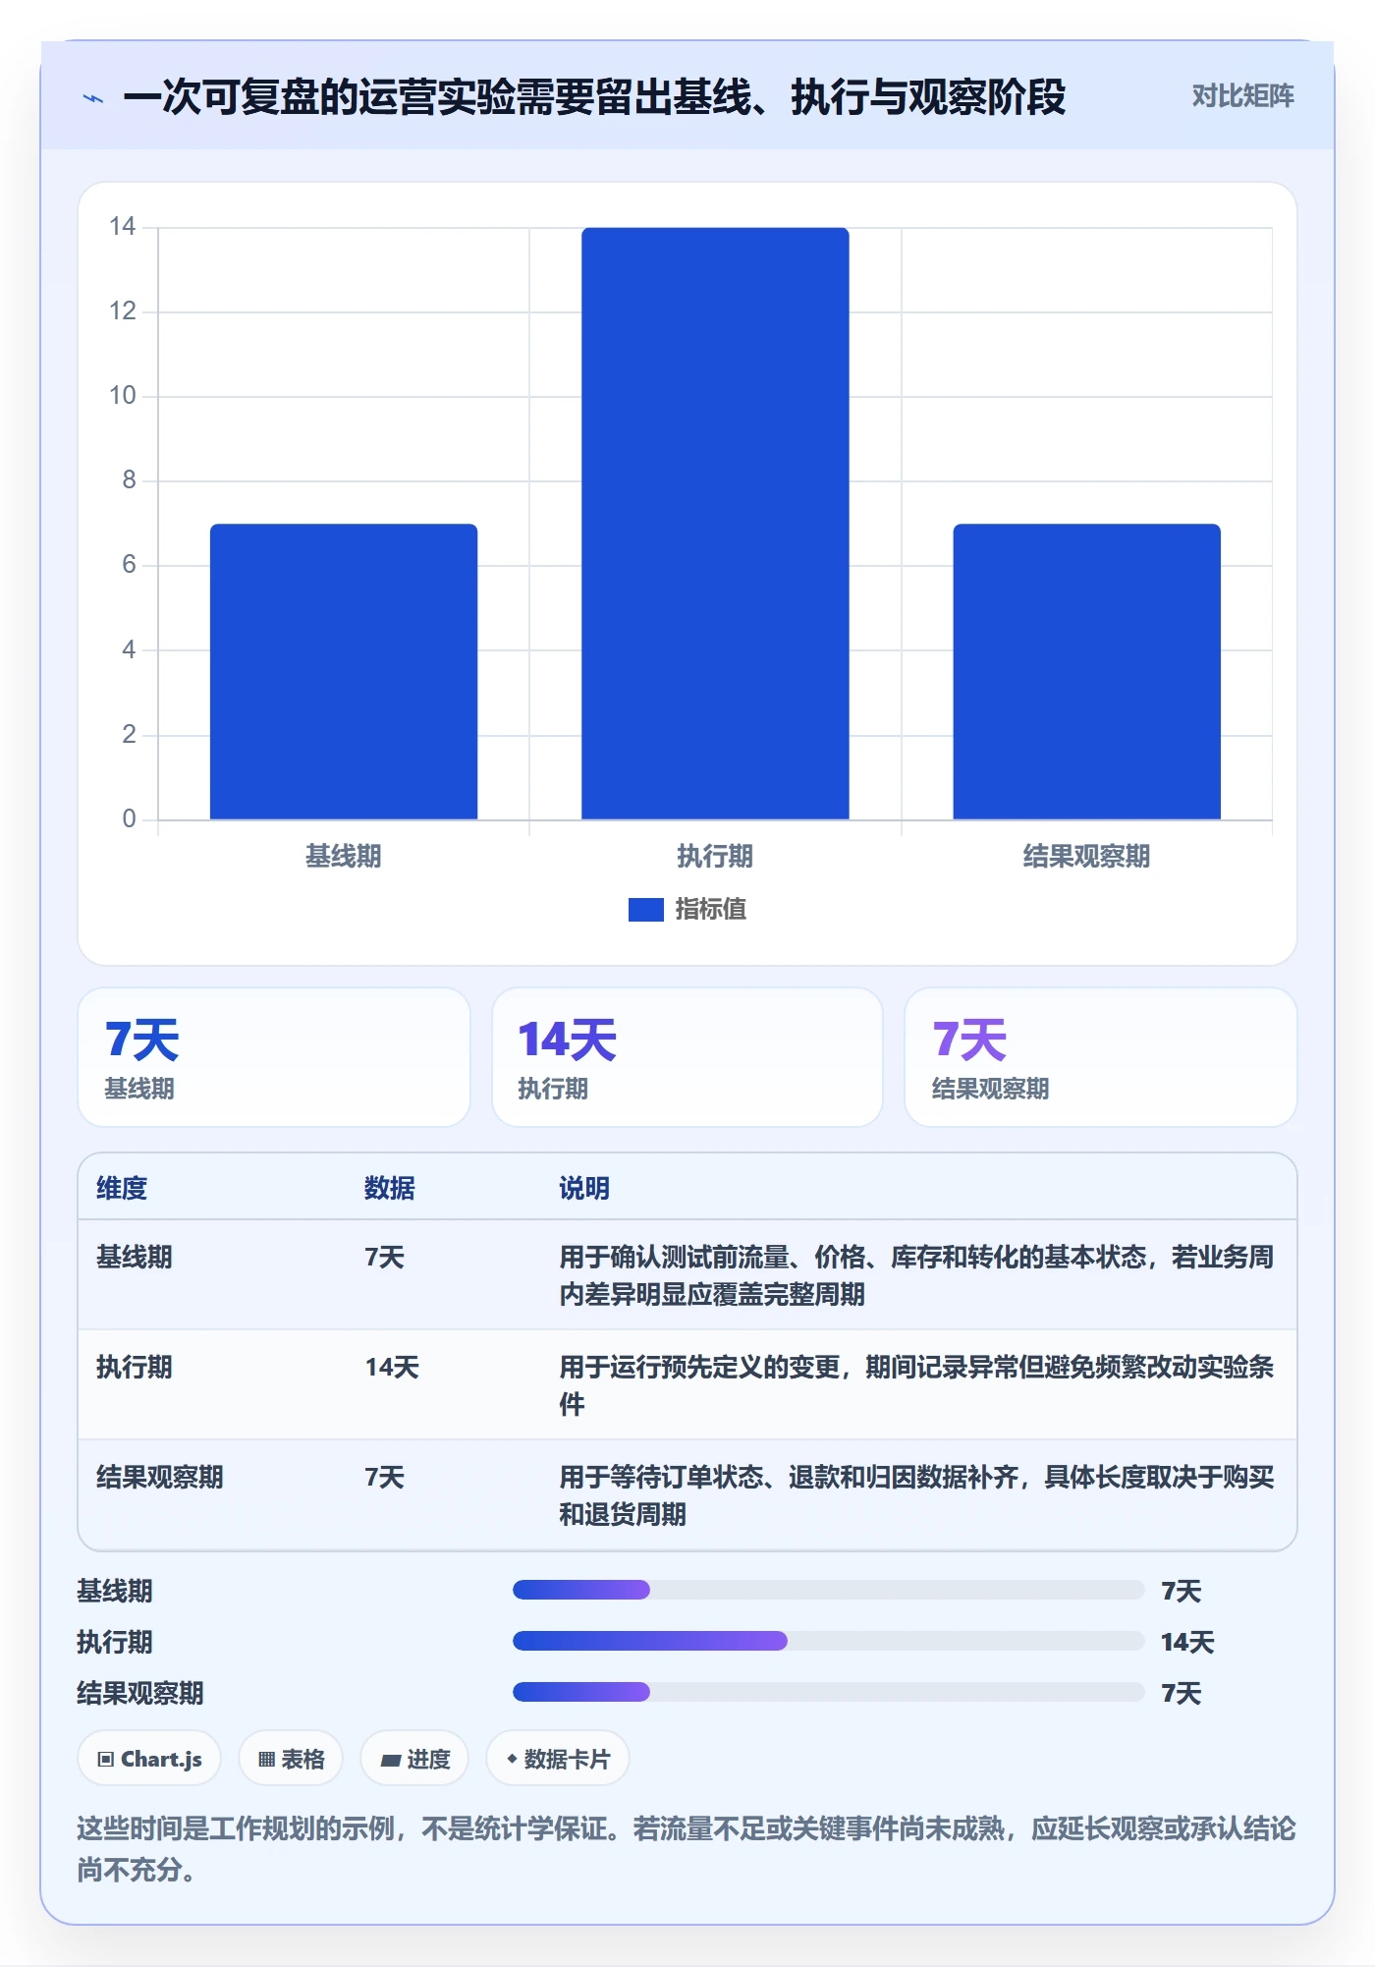Click the 执行期 progress bar
The height and width of the screenshot is (1967, 1375).
(828, 1641)
